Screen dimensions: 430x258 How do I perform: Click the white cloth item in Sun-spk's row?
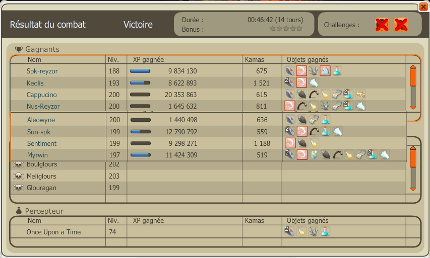click(x=337, y=132)
